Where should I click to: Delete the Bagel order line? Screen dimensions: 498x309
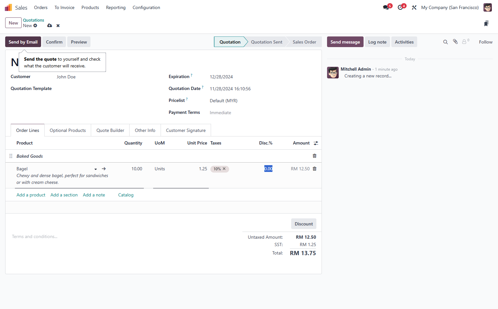pos(314,169)
